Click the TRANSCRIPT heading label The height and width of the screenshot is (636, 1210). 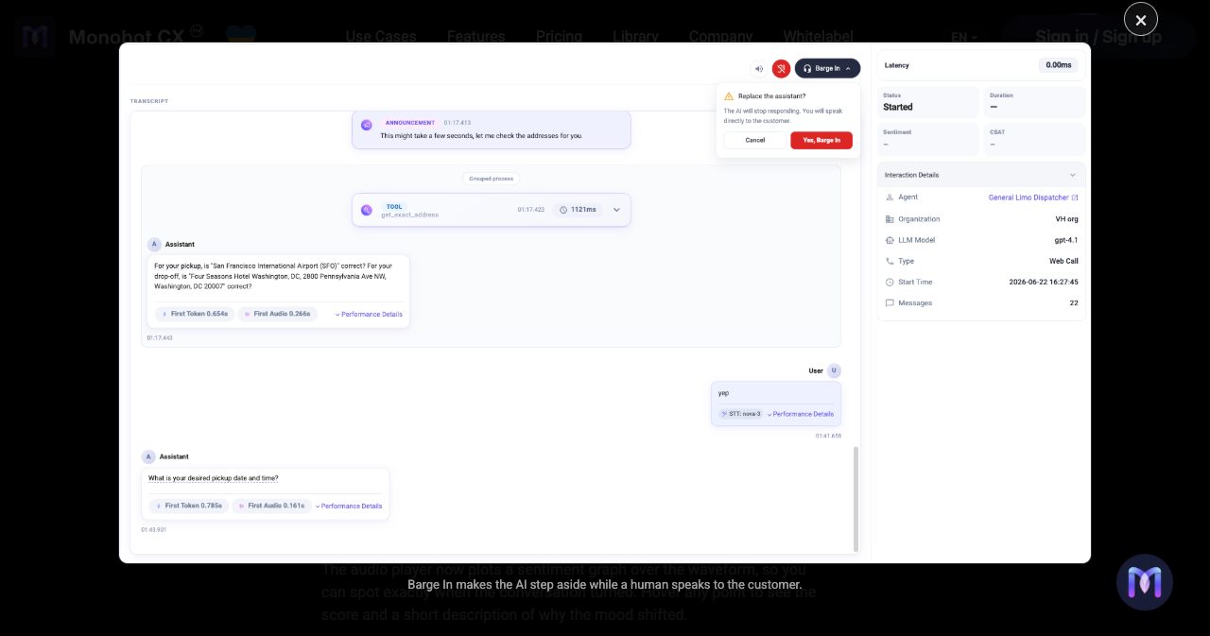pyautogui.click(x=149, y=101)
